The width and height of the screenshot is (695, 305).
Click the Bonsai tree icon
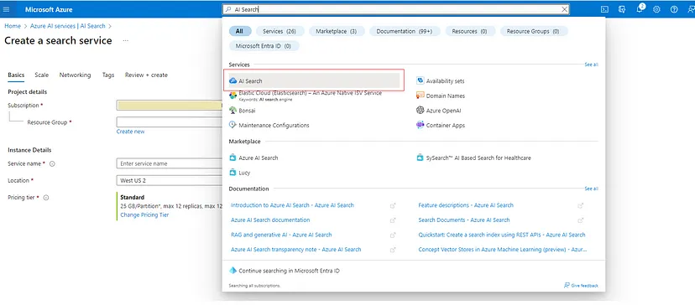(233, 111)
